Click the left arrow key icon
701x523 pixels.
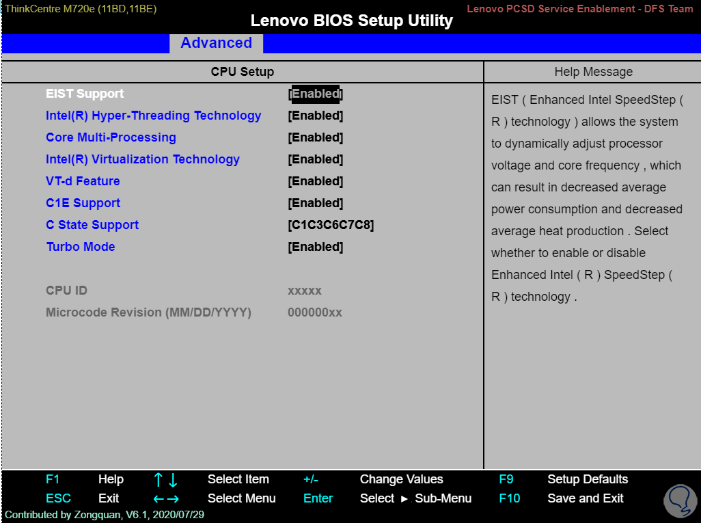tap(159, 499)
